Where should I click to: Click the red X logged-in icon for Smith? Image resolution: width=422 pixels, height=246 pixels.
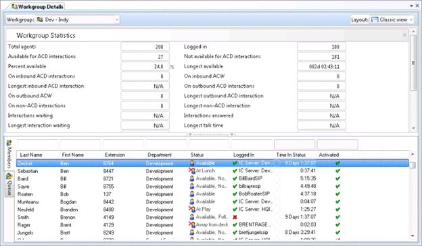235,217
